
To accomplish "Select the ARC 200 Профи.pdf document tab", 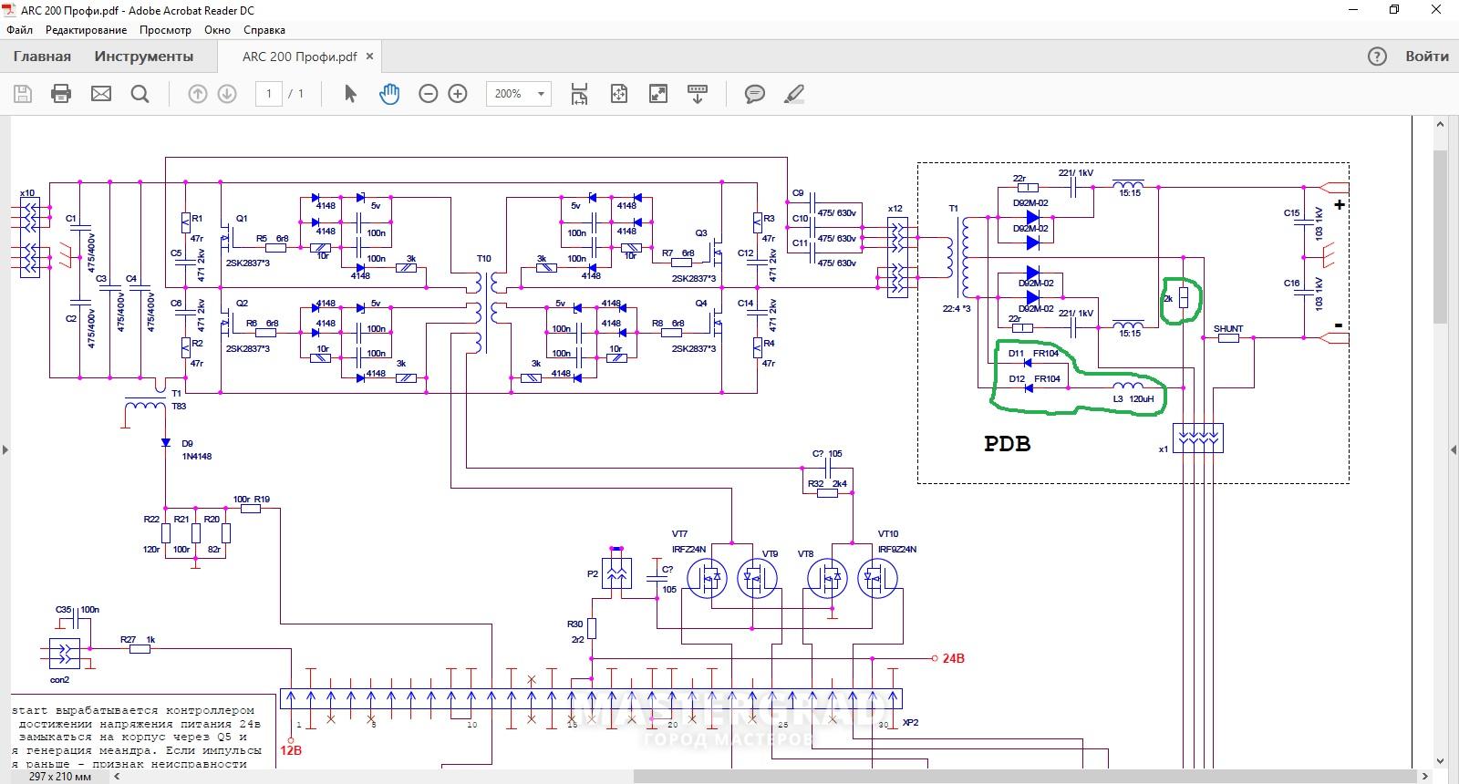I will 299,57.
